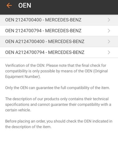The image size is (118, 150).
Task: Click "Before placing an order" paragraph
Action: coord(59,124)
